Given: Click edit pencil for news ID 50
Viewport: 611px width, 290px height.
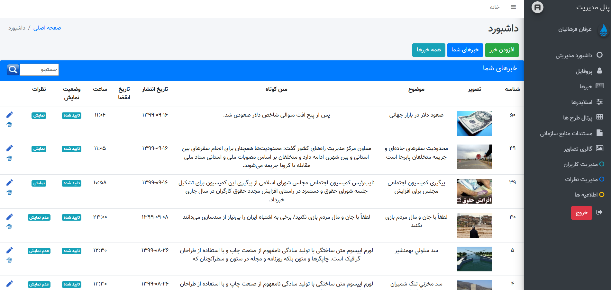Looking at the screenshot, I should [x=10, y=115].
